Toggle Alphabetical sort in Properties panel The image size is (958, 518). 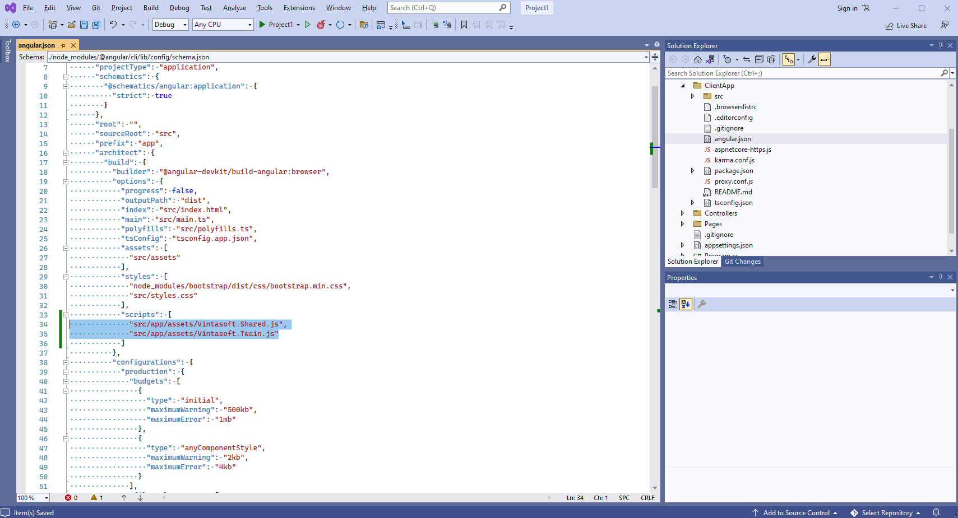686,304
